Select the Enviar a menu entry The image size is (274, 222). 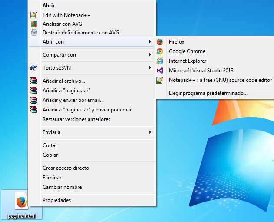92,132
